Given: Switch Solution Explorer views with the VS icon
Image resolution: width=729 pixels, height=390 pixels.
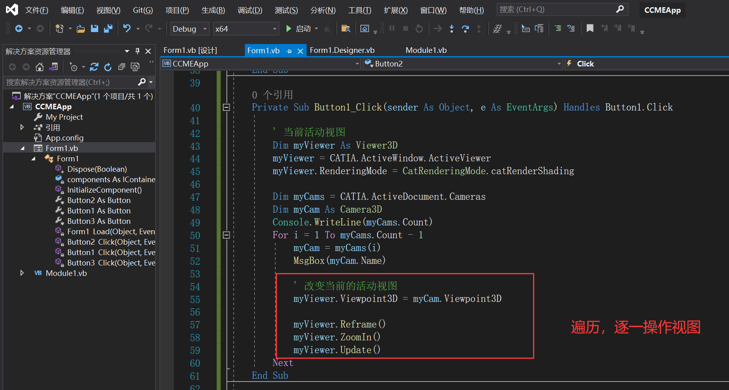Looking at the screenshot, I should [x=53, y=67].
